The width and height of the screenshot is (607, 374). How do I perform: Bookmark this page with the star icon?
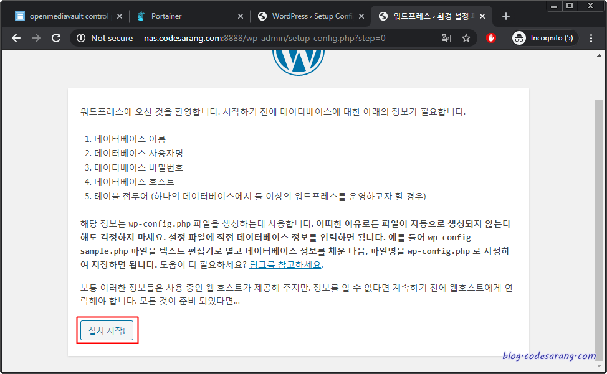[466, 38]
